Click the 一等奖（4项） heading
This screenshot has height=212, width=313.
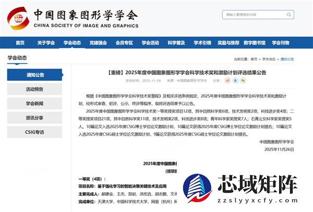(x=92, y=179)
